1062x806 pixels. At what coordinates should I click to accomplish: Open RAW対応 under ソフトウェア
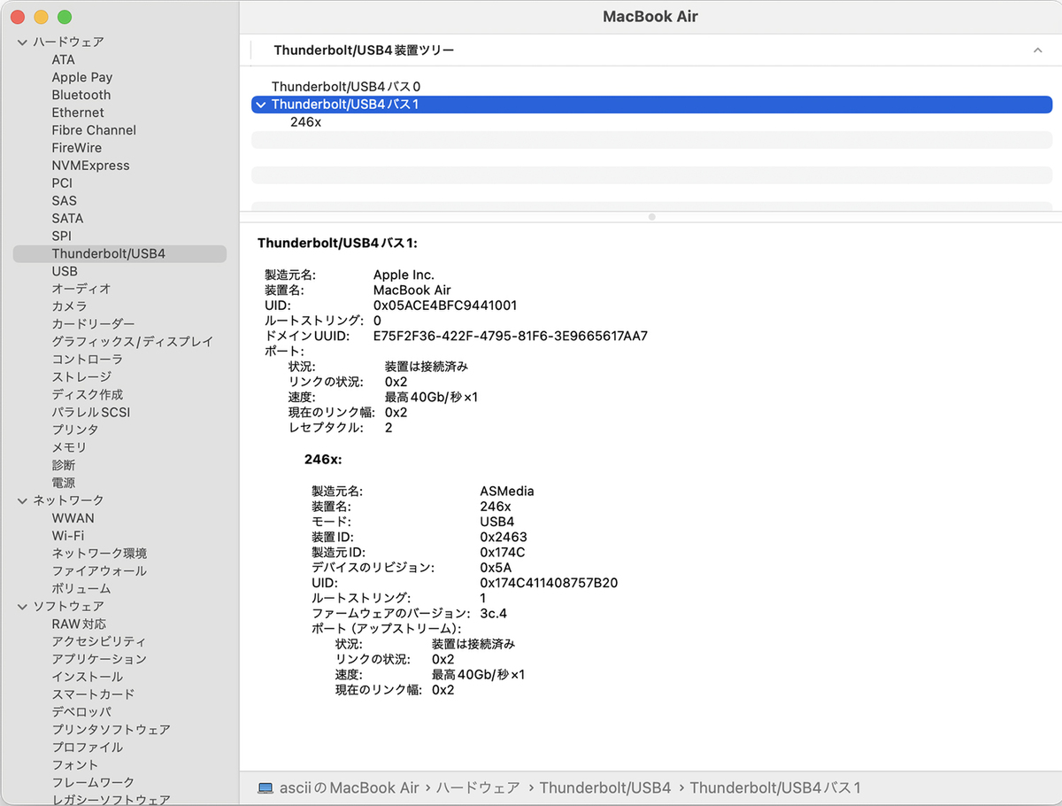[79, 624]
